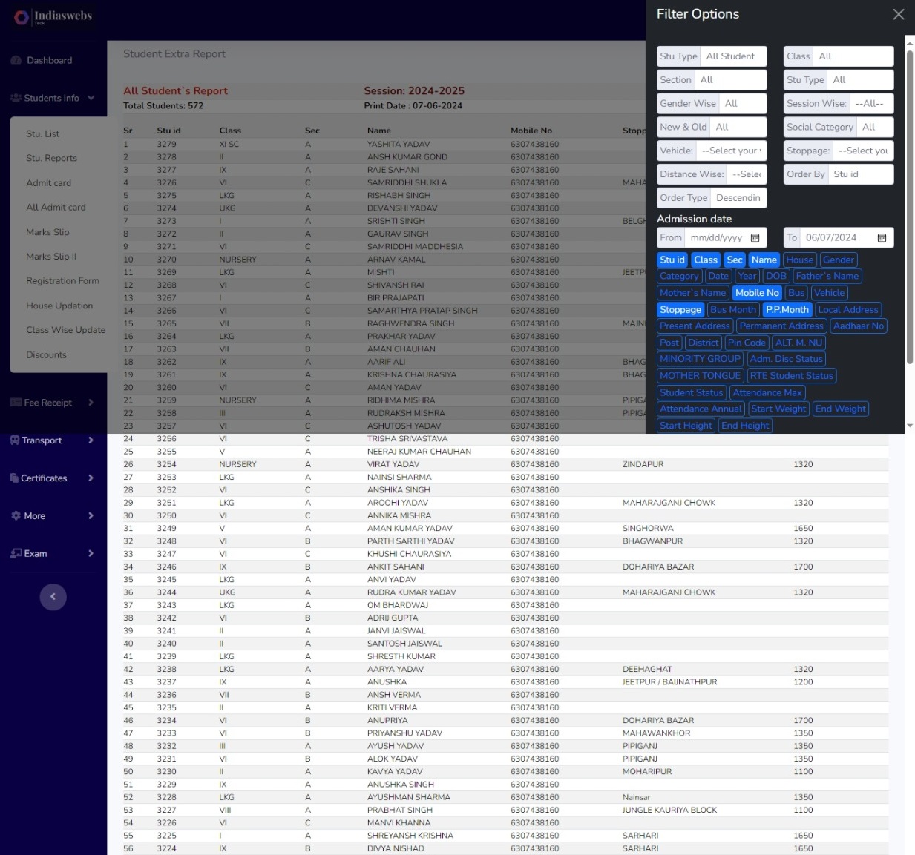Toggle the Stu id column chip
The height and width of the screenshot is (855, 915).
tap(672, 260)
